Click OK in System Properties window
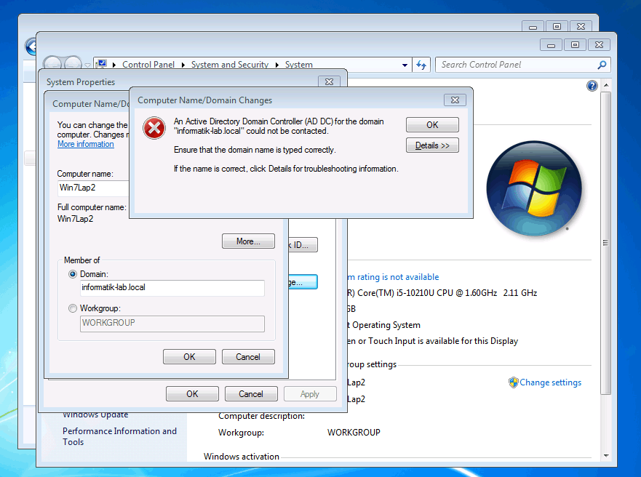641x477 pixels. (192, 394)
